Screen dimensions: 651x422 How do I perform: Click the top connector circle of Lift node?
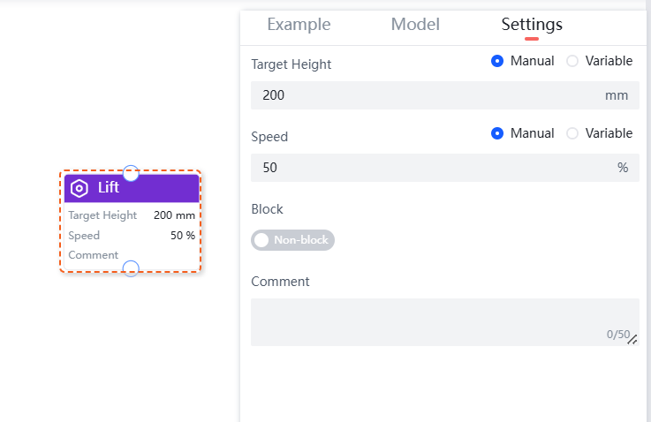tap(131, 172)
